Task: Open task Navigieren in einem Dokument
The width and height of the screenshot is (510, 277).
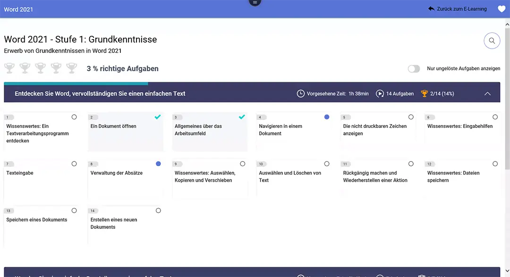Action: coord(294,132)
